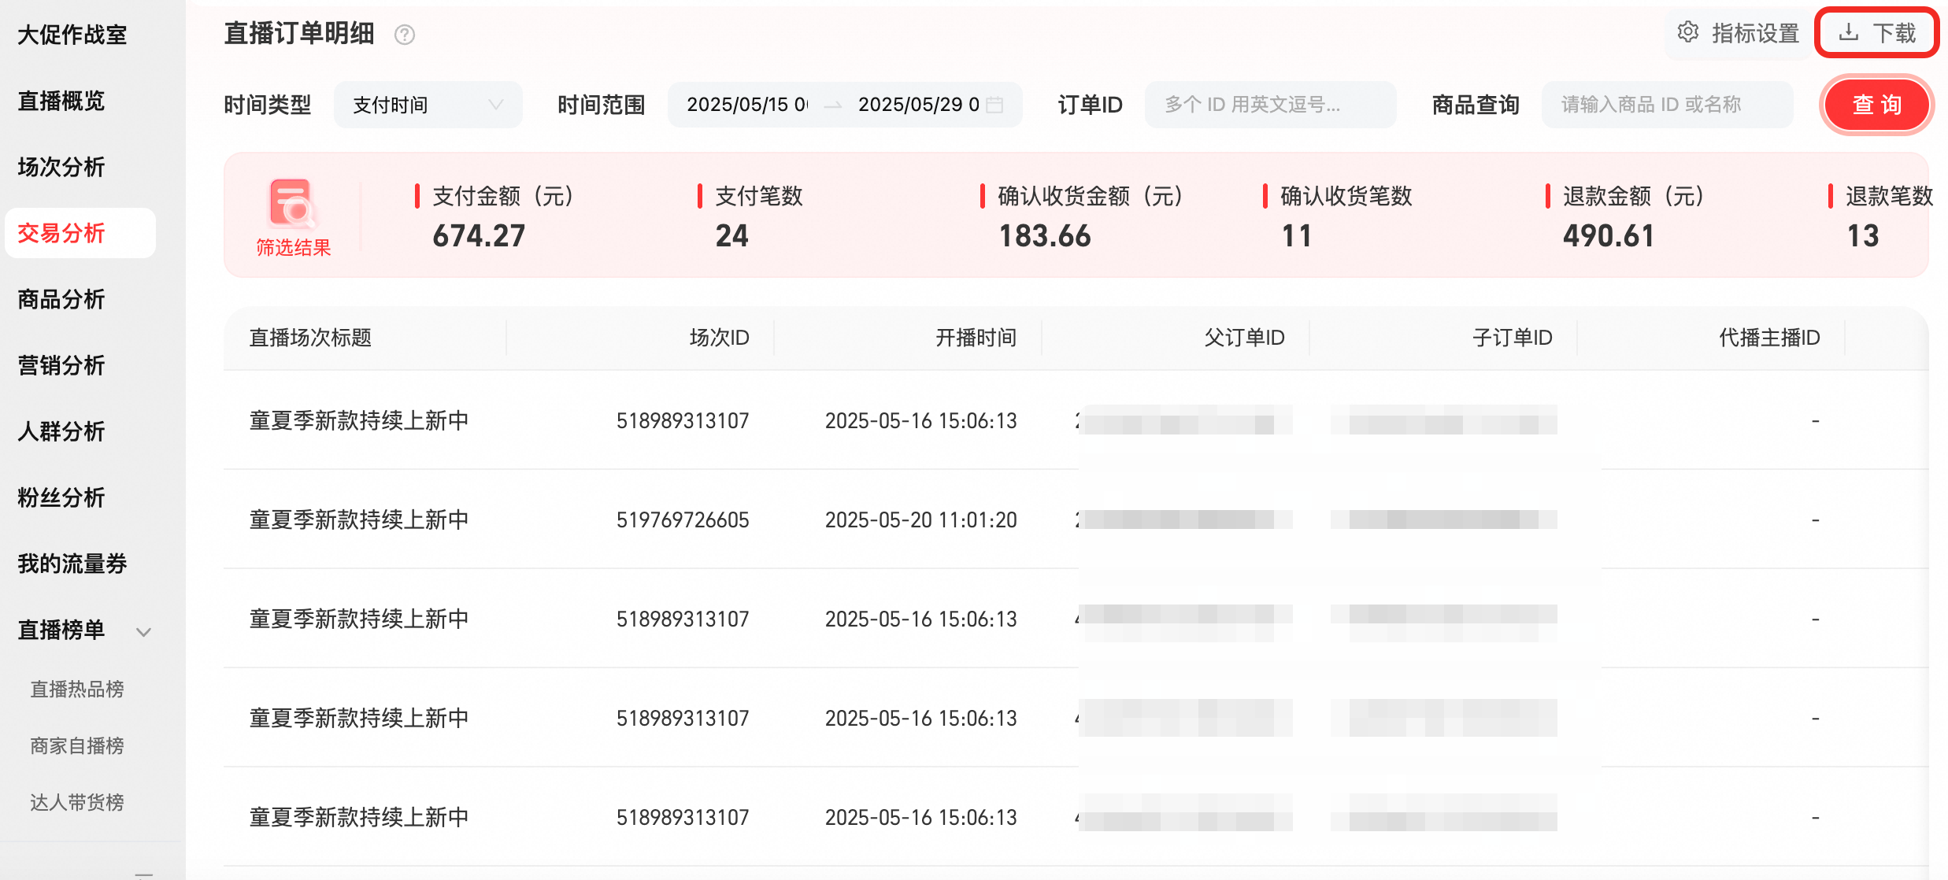
Task: Click the 退款金额 value 490.61
Action: coord(1609,236)
